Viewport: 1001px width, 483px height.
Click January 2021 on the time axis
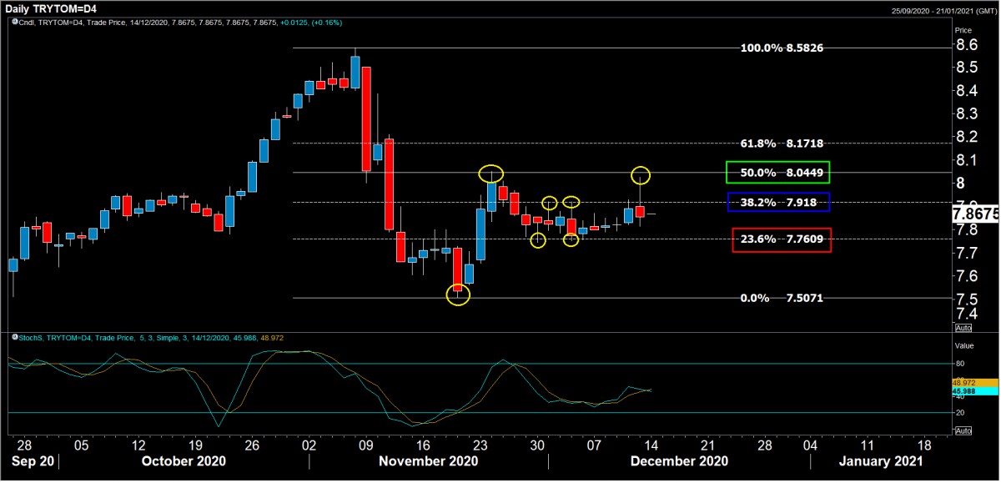pyautogui.click(x=881, y=461)
